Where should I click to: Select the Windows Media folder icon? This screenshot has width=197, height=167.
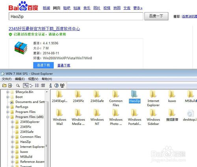[x=78, y=113]
